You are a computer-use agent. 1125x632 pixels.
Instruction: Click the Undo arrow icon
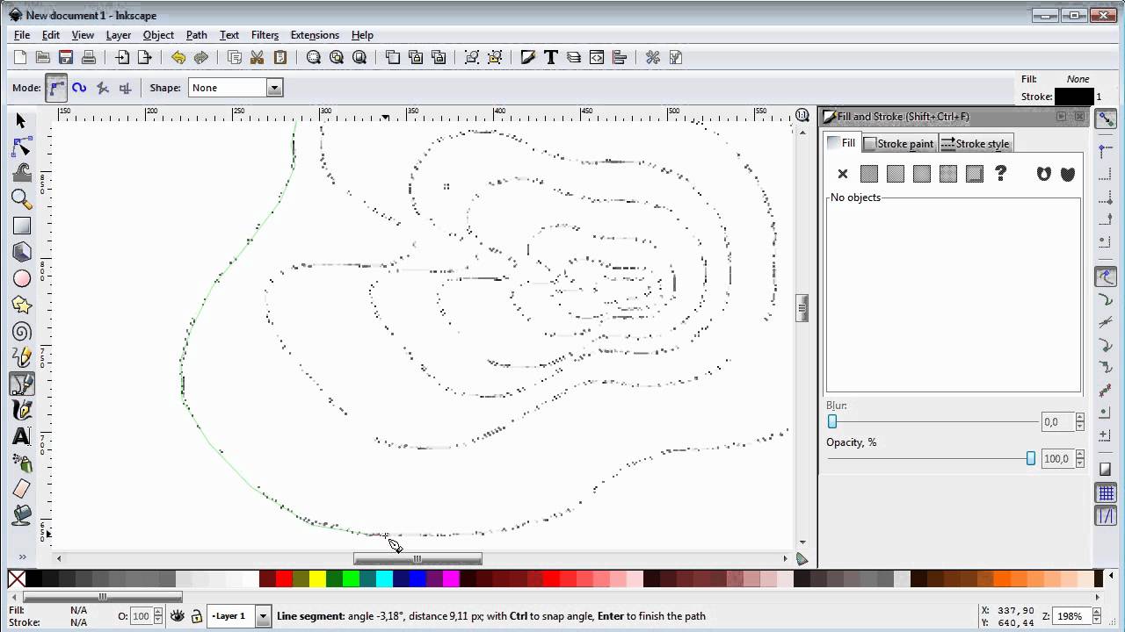pyautogui.click(x=178, y=58)
